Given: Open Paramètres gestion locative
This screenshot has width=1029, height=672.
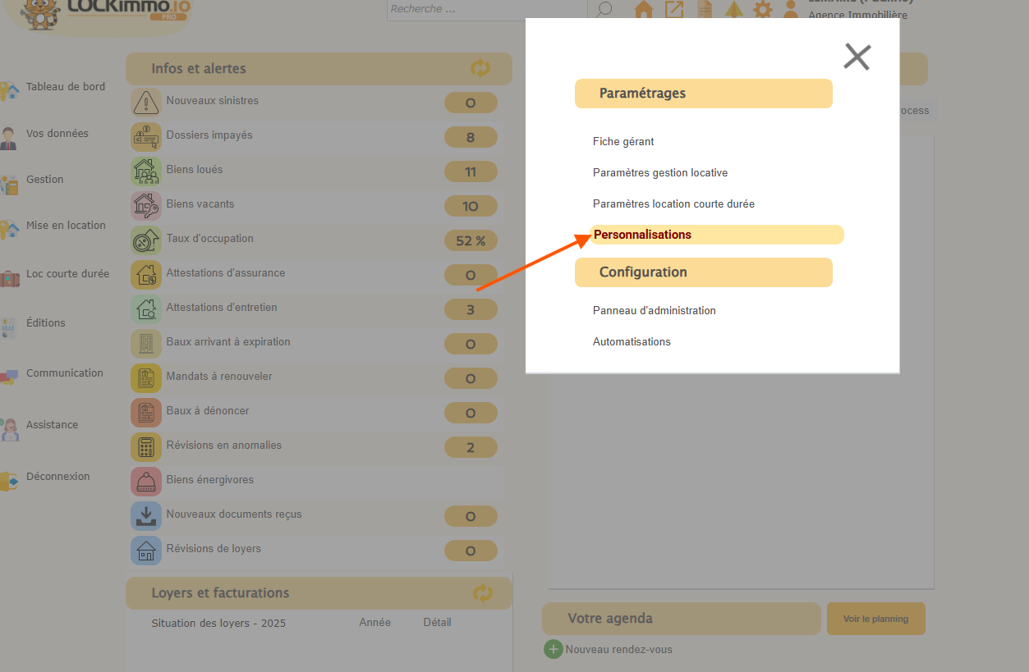Looking at the screenshot, I should point(660,173).
